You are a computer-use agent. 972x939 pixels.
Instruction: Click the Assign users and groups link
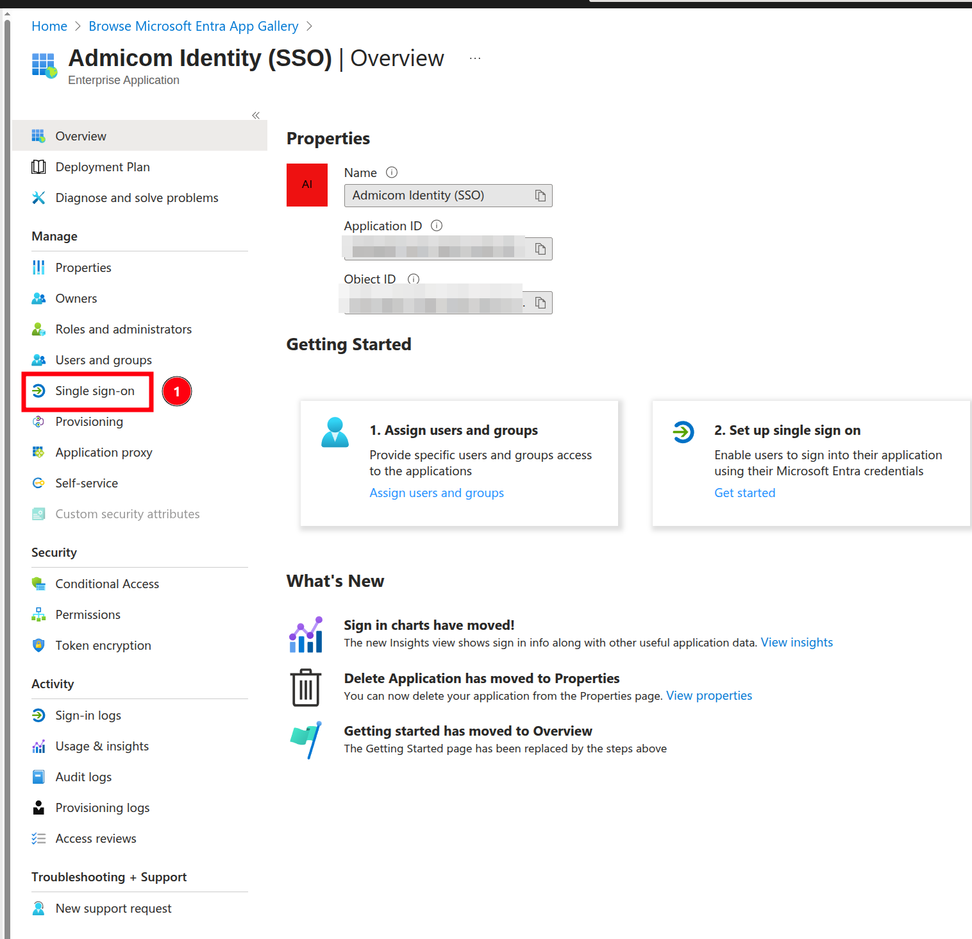[x=437, y=493]
